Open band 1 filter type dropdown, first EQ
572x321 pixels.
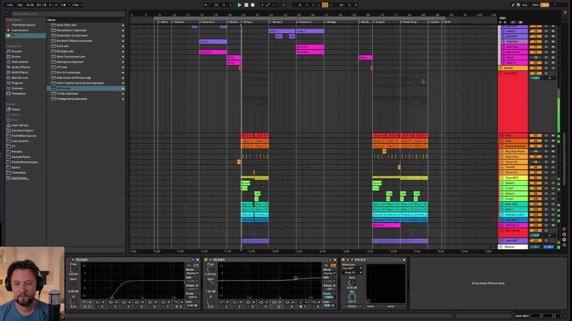(x=86, y=302)
